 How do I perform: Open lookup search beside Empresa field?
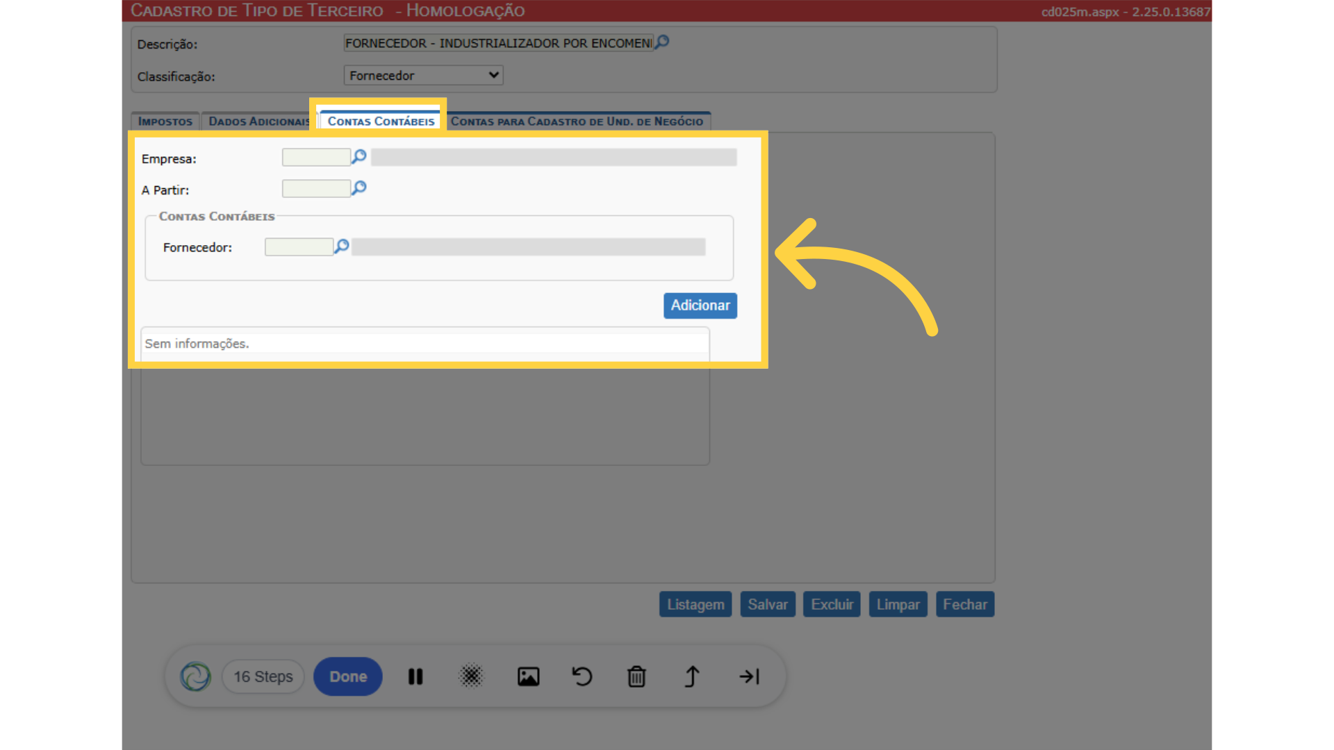[359, 157]
